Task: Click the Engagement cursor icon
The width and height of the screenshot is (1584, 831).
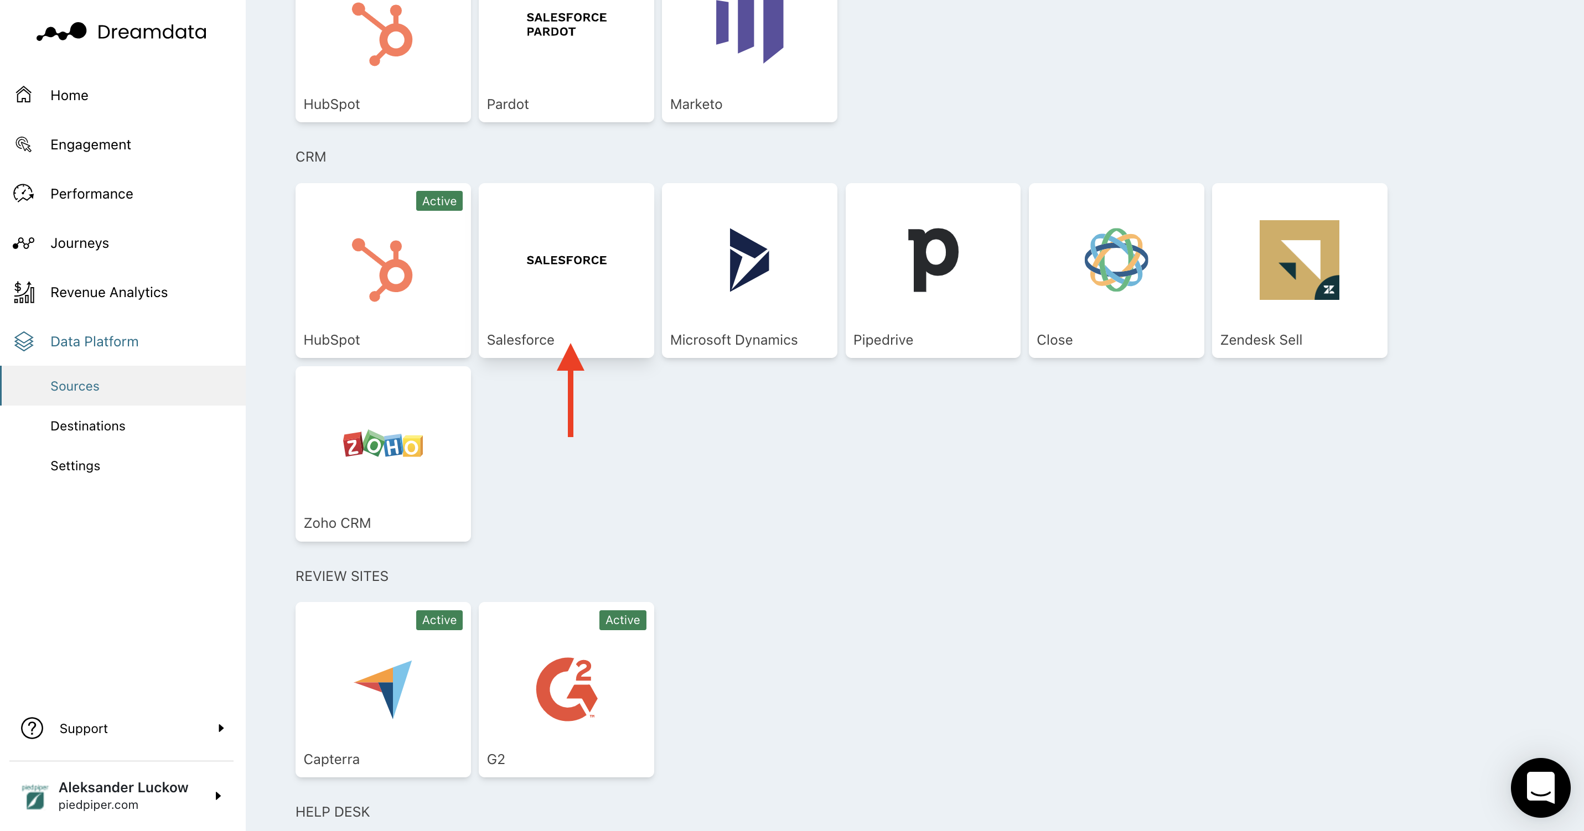Action: [x=23, y=144]
